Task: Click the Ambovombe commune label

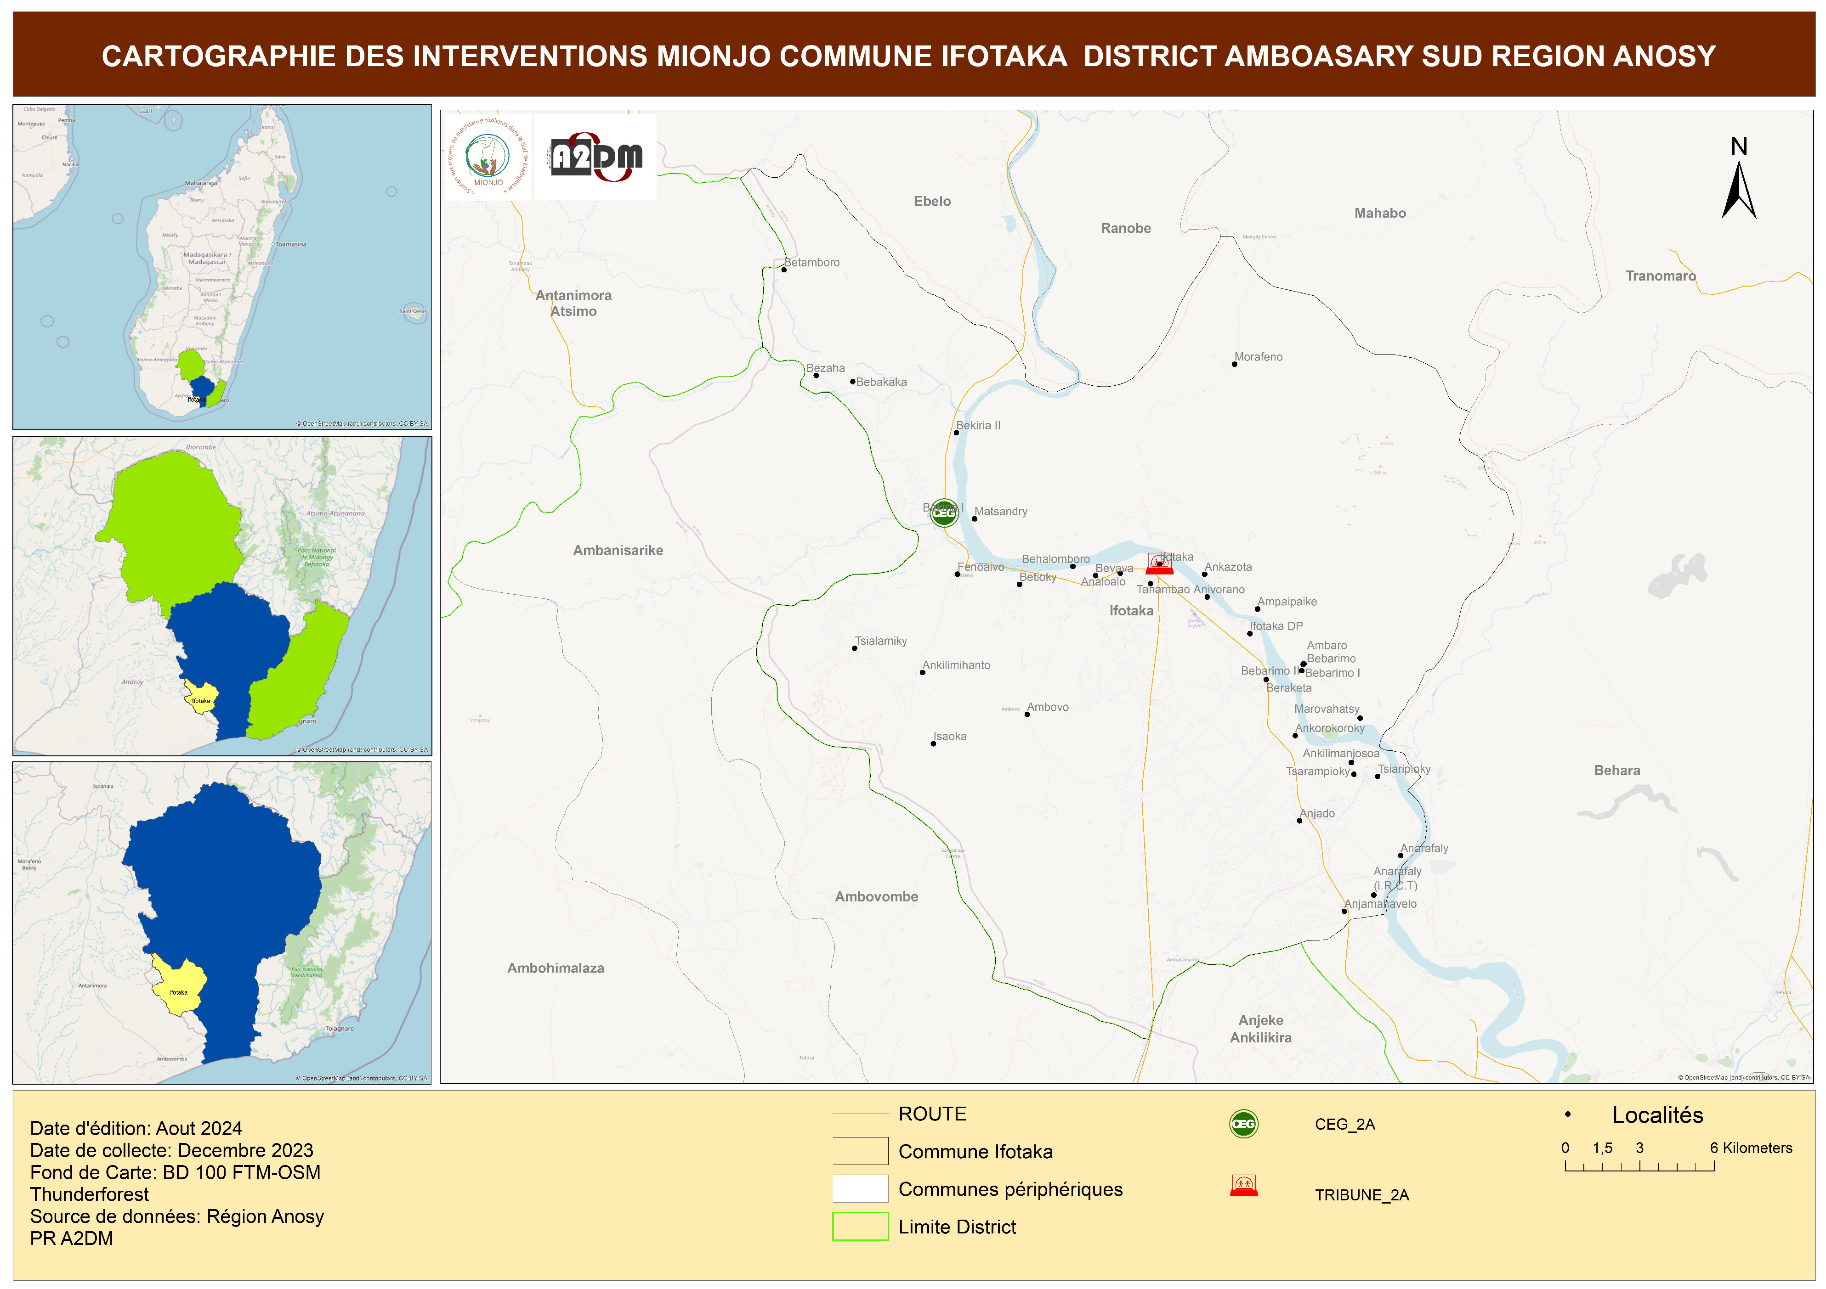Action: (x=876, y=896)
